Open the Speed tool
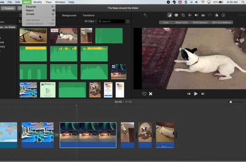Screen dimensions: 246x162 tap(210, 15)
